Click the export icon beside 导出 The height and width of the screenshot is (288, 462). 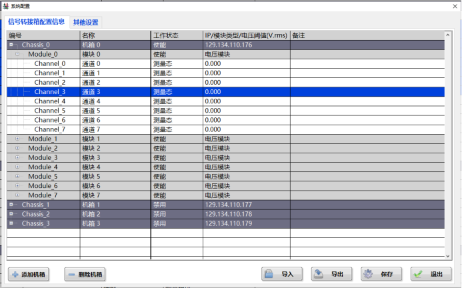(319, 274)
